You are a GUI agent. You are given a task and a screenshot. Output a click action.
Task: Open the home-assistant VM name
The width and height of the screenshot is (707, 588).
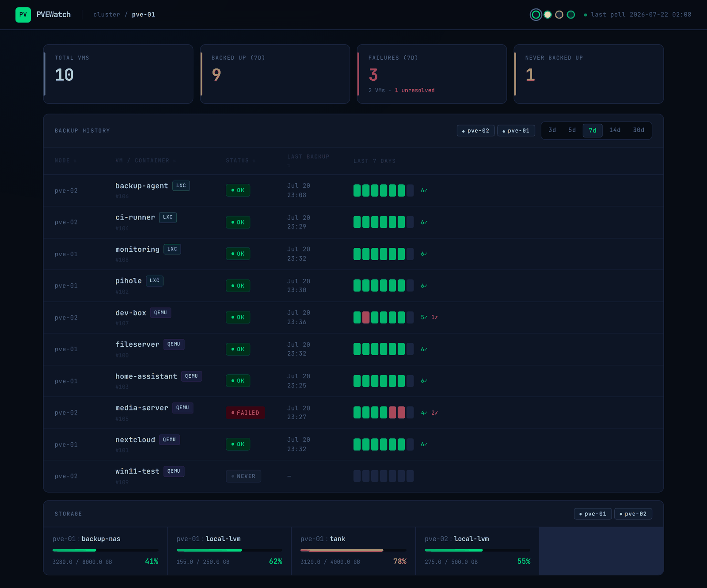click(146, 376)
